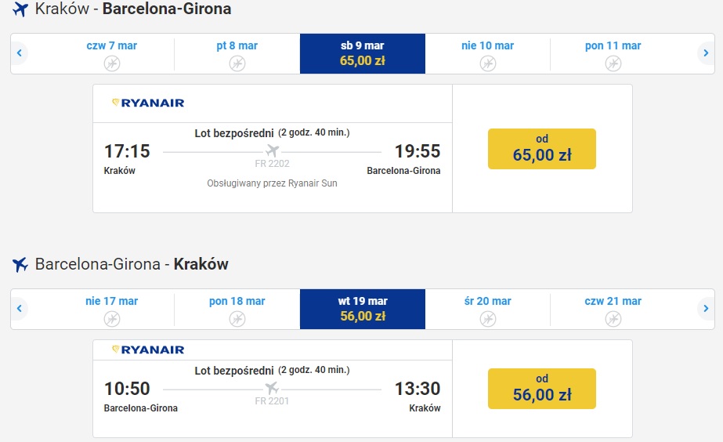723x442 pixels.
Task: Click the no-flight icon under nie 10 mar
Action: click(488, 63)
